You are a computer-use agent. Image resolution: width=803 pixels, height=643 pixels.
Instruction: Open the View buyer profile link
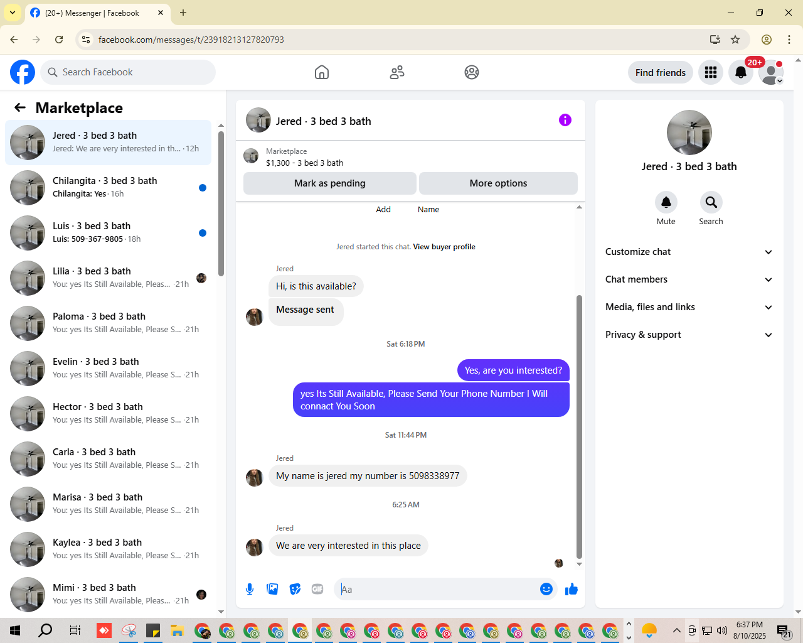pyautogui.click(x=444, y=247)
